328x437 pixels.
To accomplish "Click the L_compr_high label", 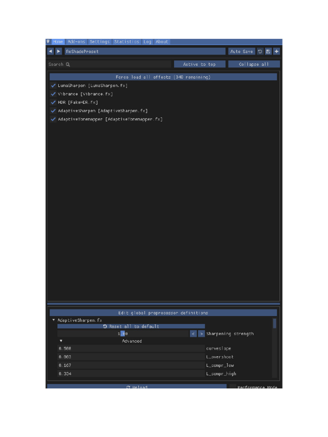I will pyautogui.click(x=221, y=373).
